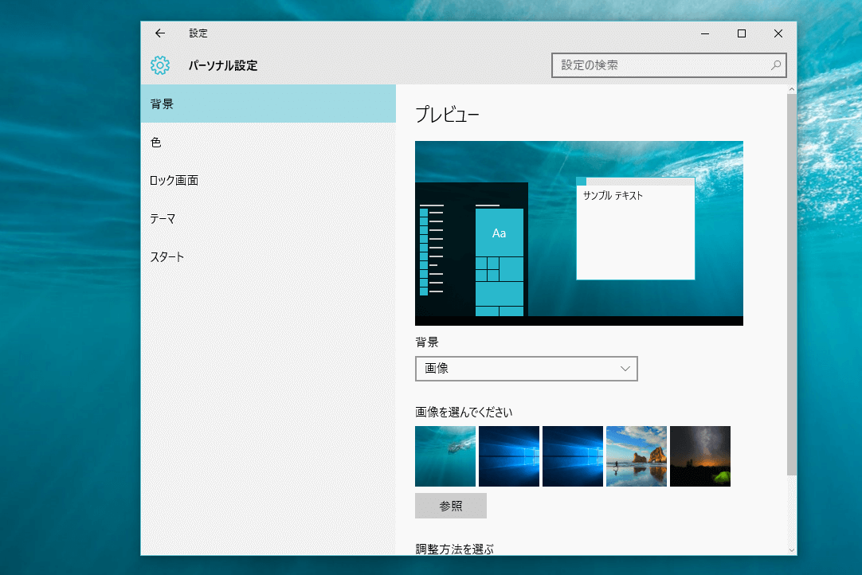862x575 pixels.
Task: Expand the 画像 background dropdown
Action: tap(526, 369)
